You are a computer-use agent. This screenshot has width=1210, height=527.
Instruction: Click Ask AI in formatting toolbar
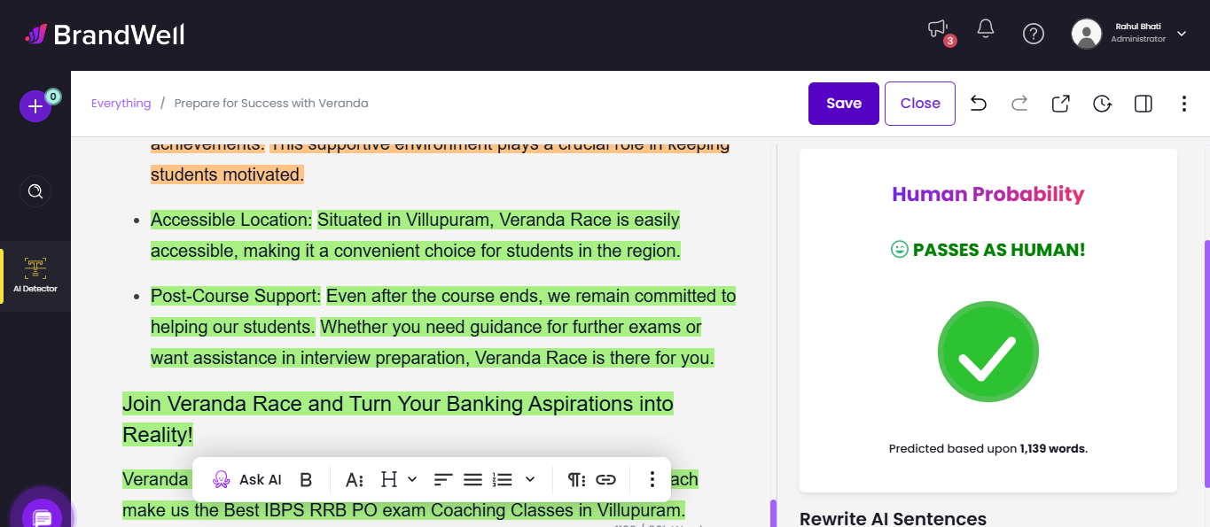point(247,479)
